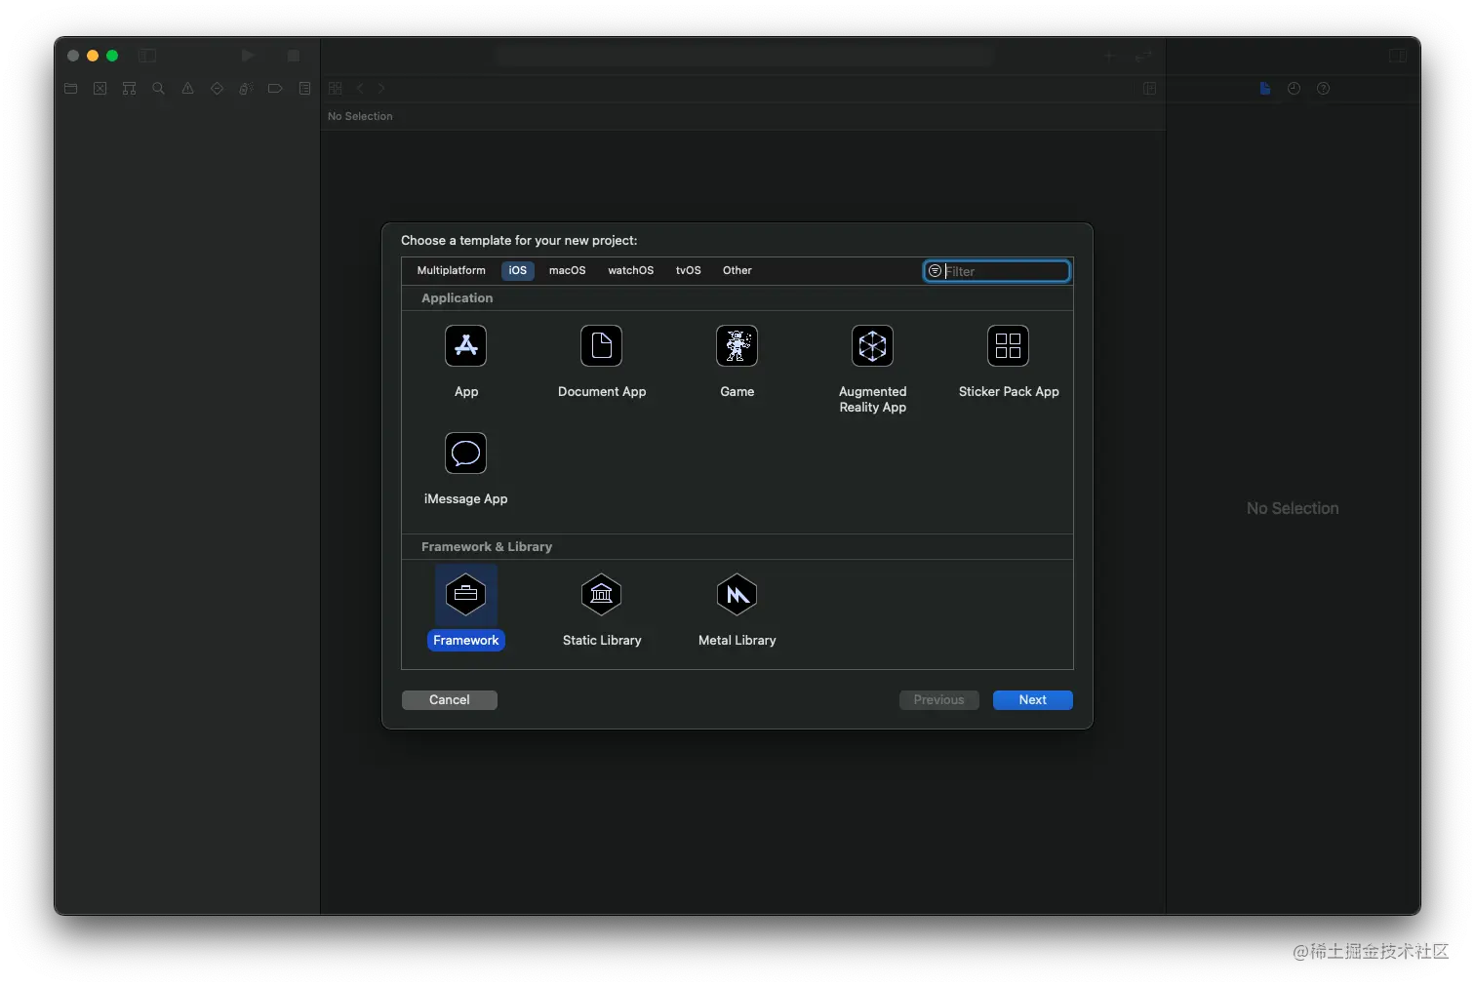
Task: Switch to the macOS tab
Action: click(x=567, y=270)
